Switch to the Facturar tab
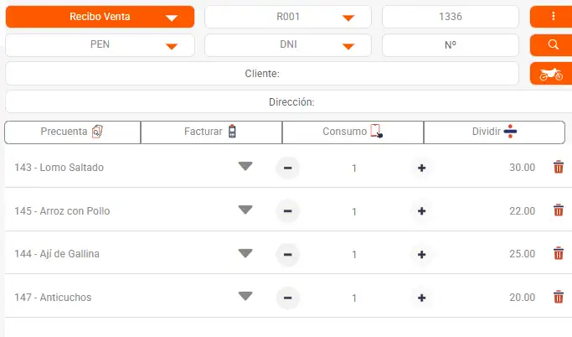572x337 pixels. (x=211, y=132)
